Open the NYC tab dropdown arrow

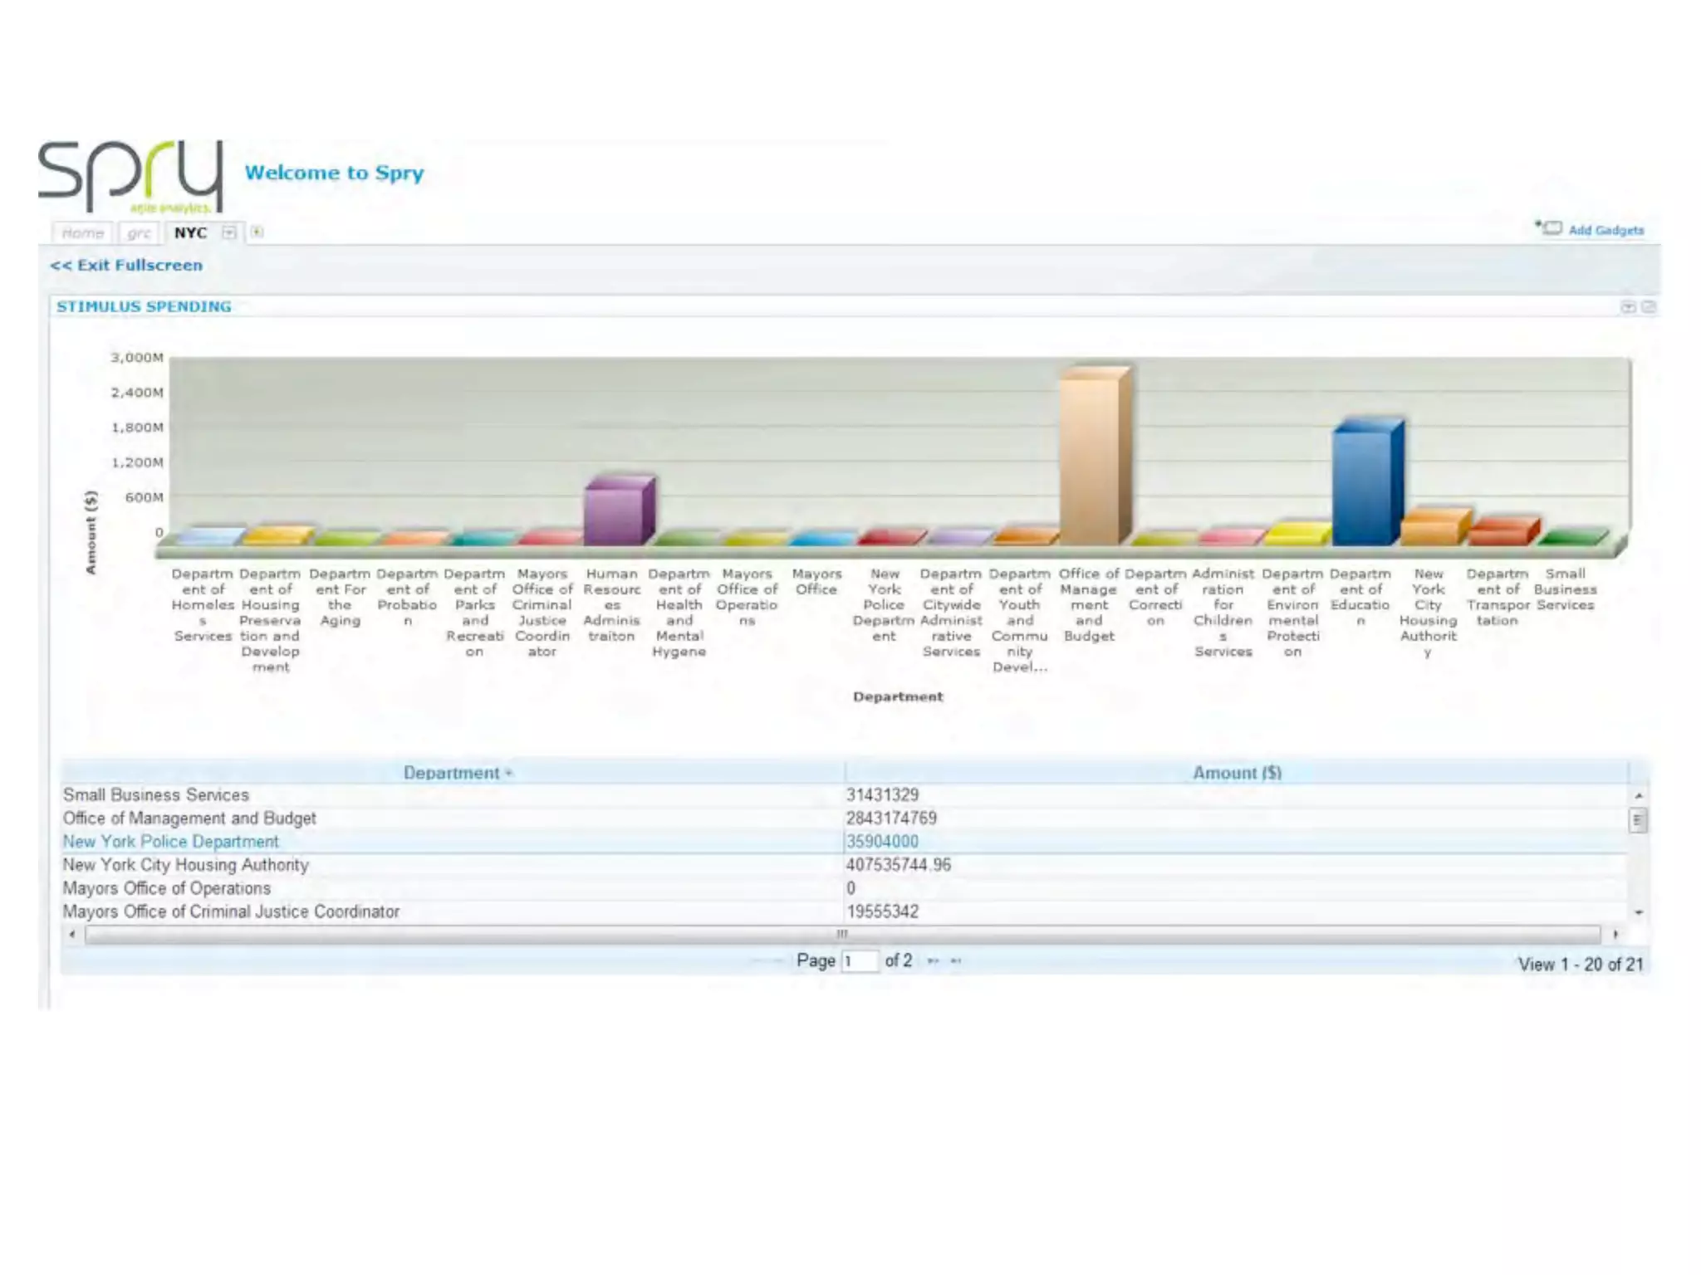click(x=228, y=233)
